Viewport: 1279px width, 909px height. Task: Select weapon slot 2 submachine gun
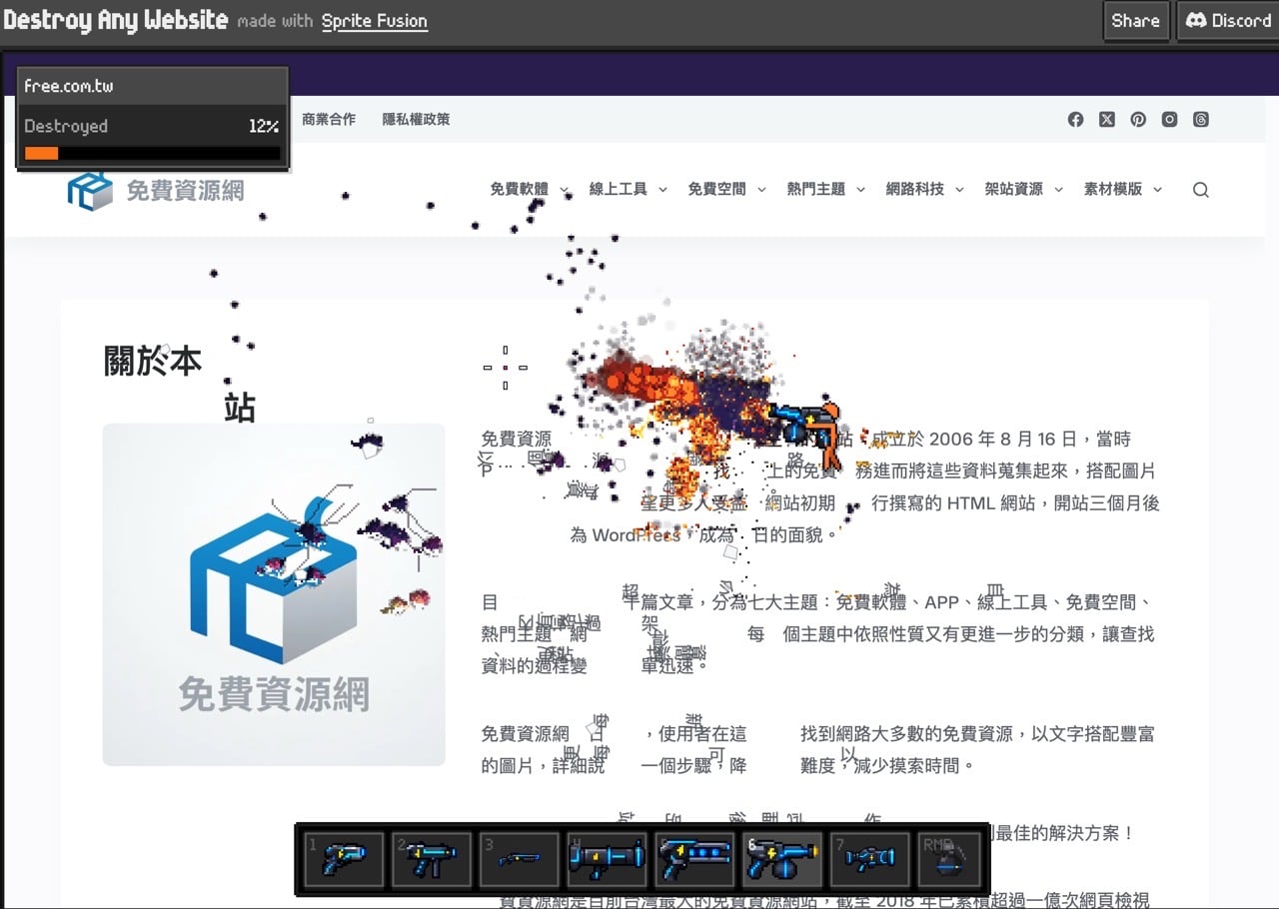(x=433, y=859)
